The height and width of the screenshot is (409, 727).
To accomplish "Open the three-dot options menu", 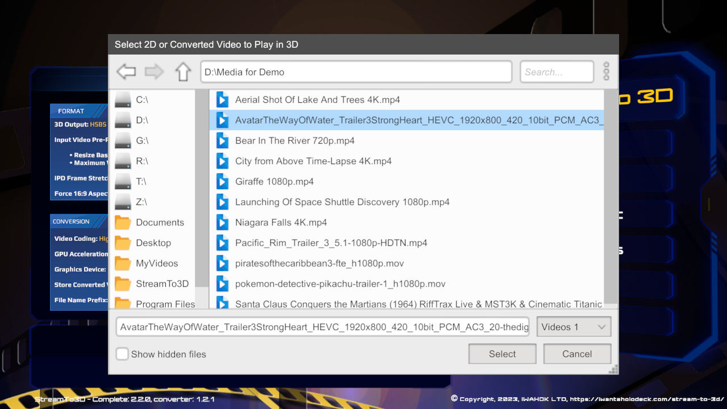I will tap(606, 72).
